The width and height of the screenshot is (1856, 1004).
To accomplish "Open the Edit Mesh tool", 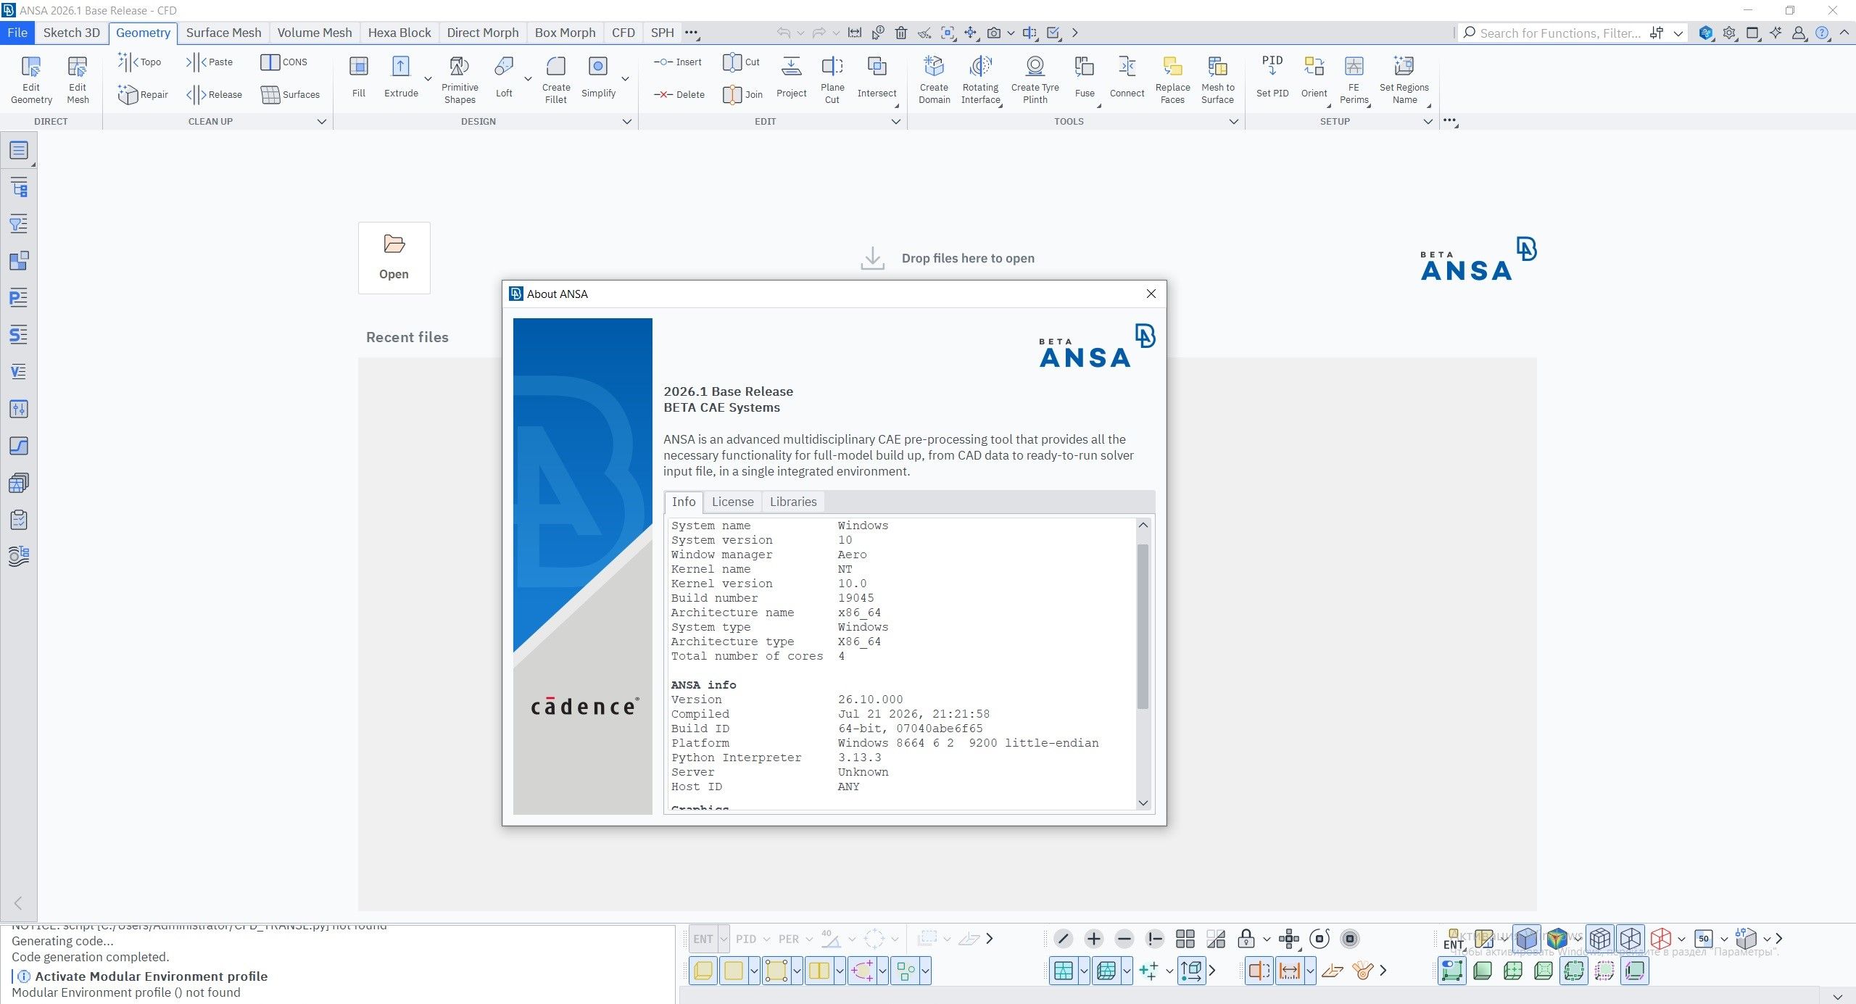I will pyautogui.click(x=78, y=80).
